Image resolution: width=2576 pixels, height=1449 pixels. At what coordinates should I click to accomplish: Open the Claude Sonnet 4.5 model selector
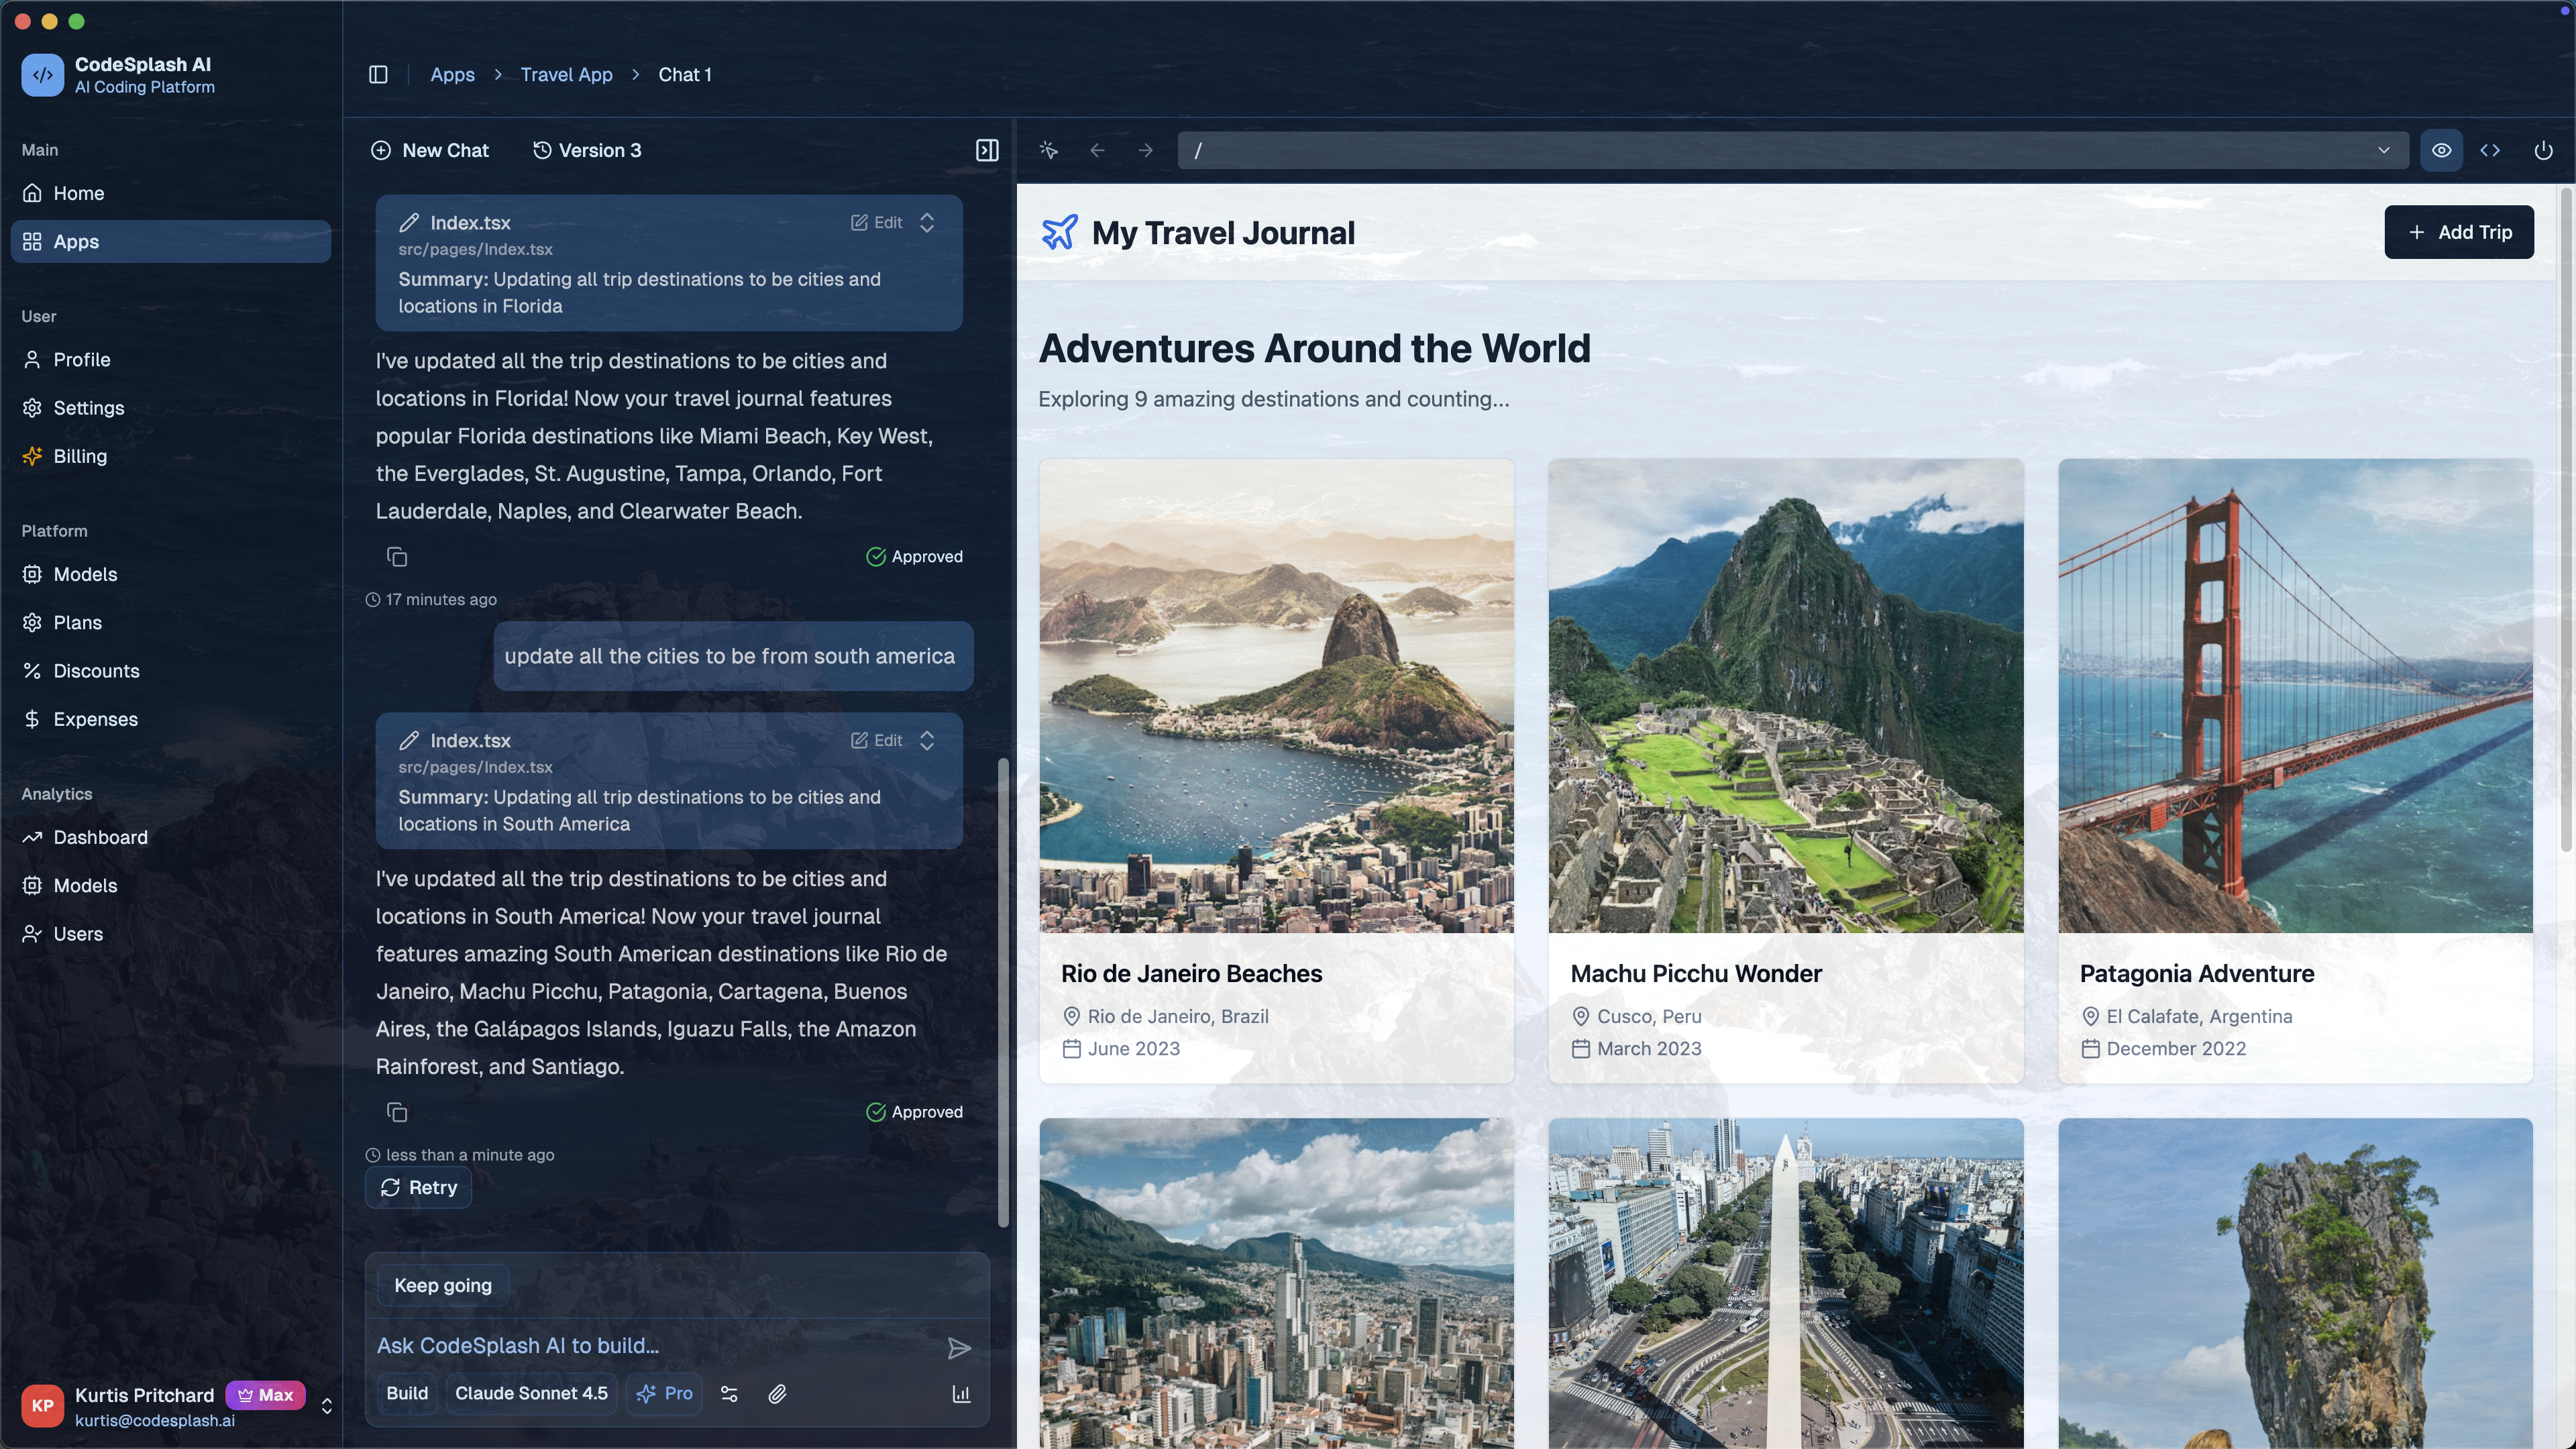tap(531, 1394)
